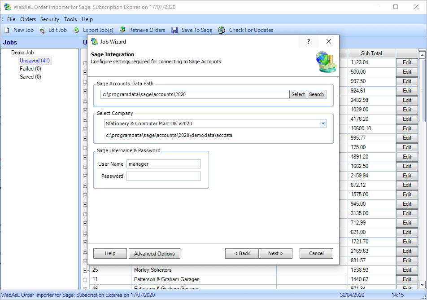This screenshot has height=300, width=427.
Task: Click Edit for the 924.61 order
Action: point(407,91)
